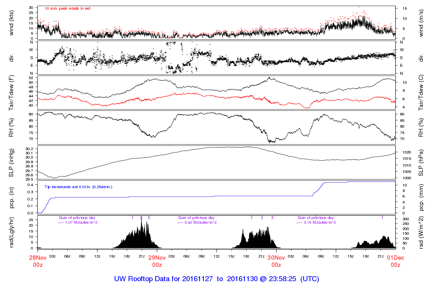Image resolution: width=433 pixels, height=296 pixels.
Task: Click 'Tip increments are 0.01in. (0.254mm.)' note
Action: 78,187
